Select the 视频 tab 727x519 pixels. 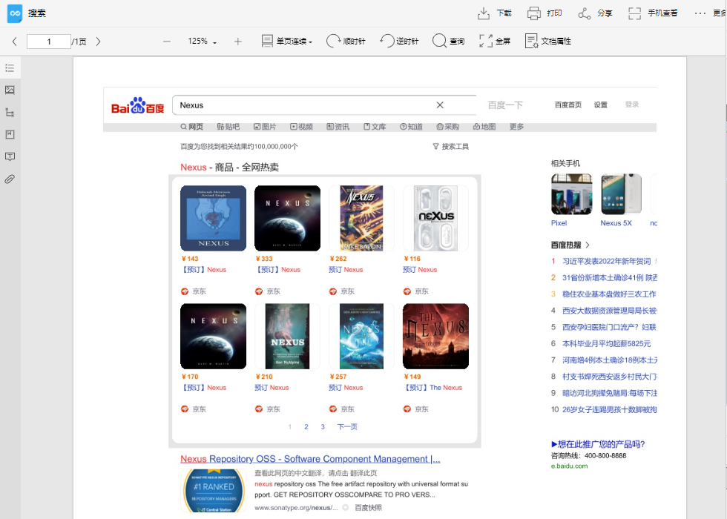click(301, 127)
